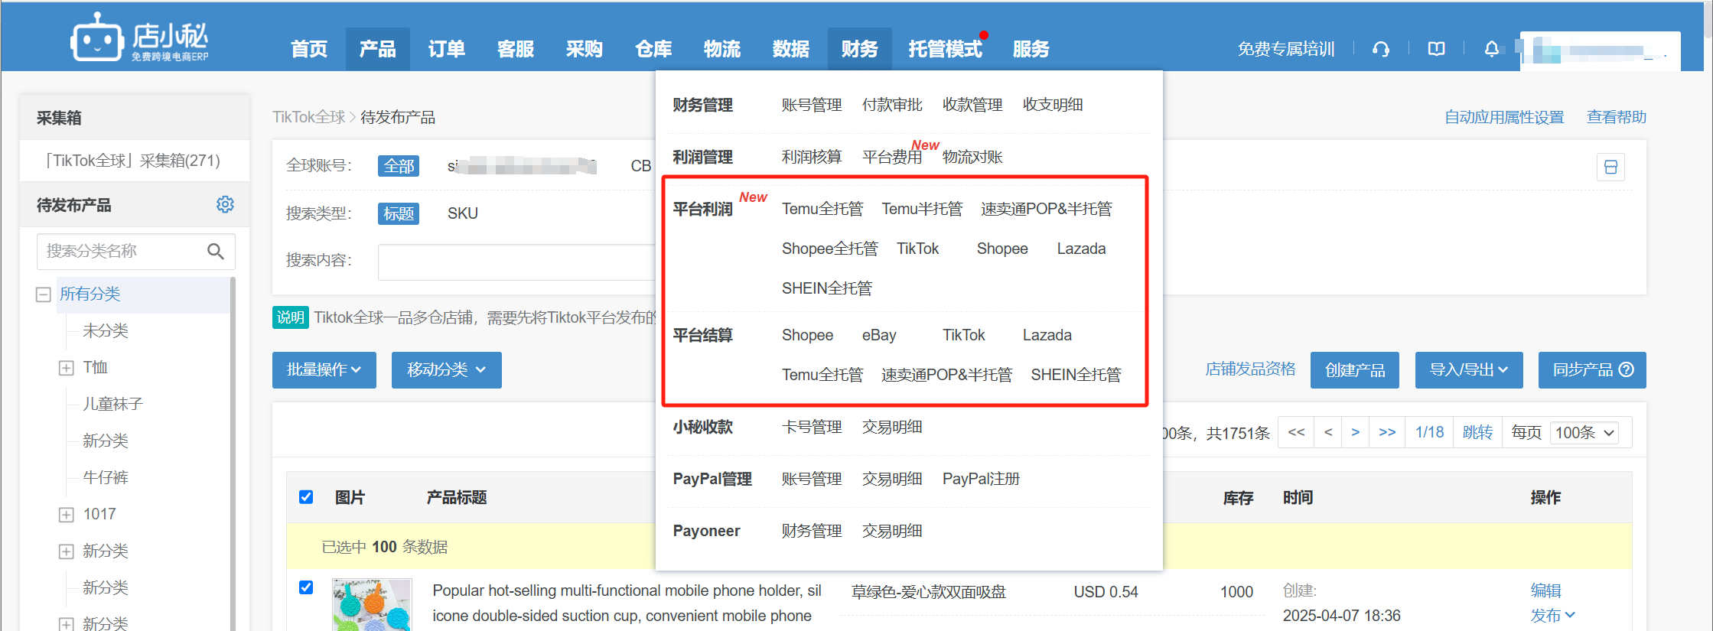Click 免费专属培训 link
The width and height of the screenshot is (1713, 631).
point(1286,49)
